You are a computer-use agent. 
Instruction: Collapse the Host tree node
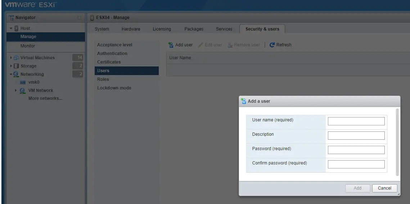(x=11, y=28)
